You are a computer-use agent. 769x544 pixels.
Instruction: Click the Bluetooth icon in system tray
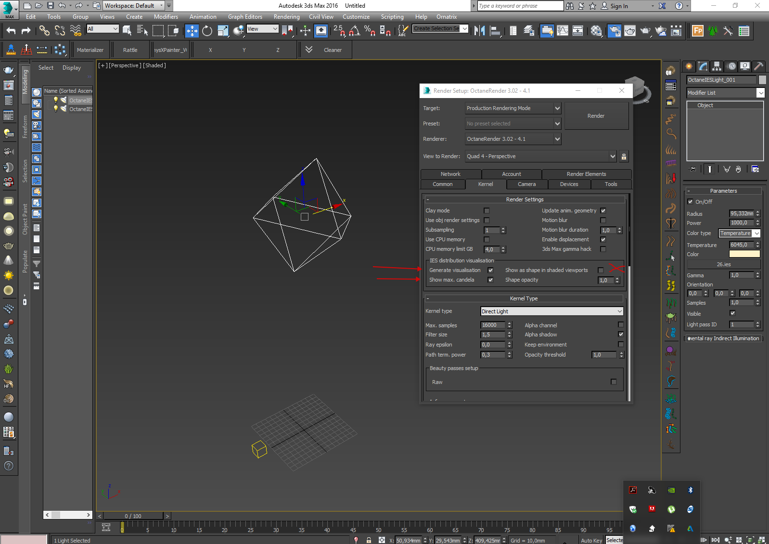[690, 490]
